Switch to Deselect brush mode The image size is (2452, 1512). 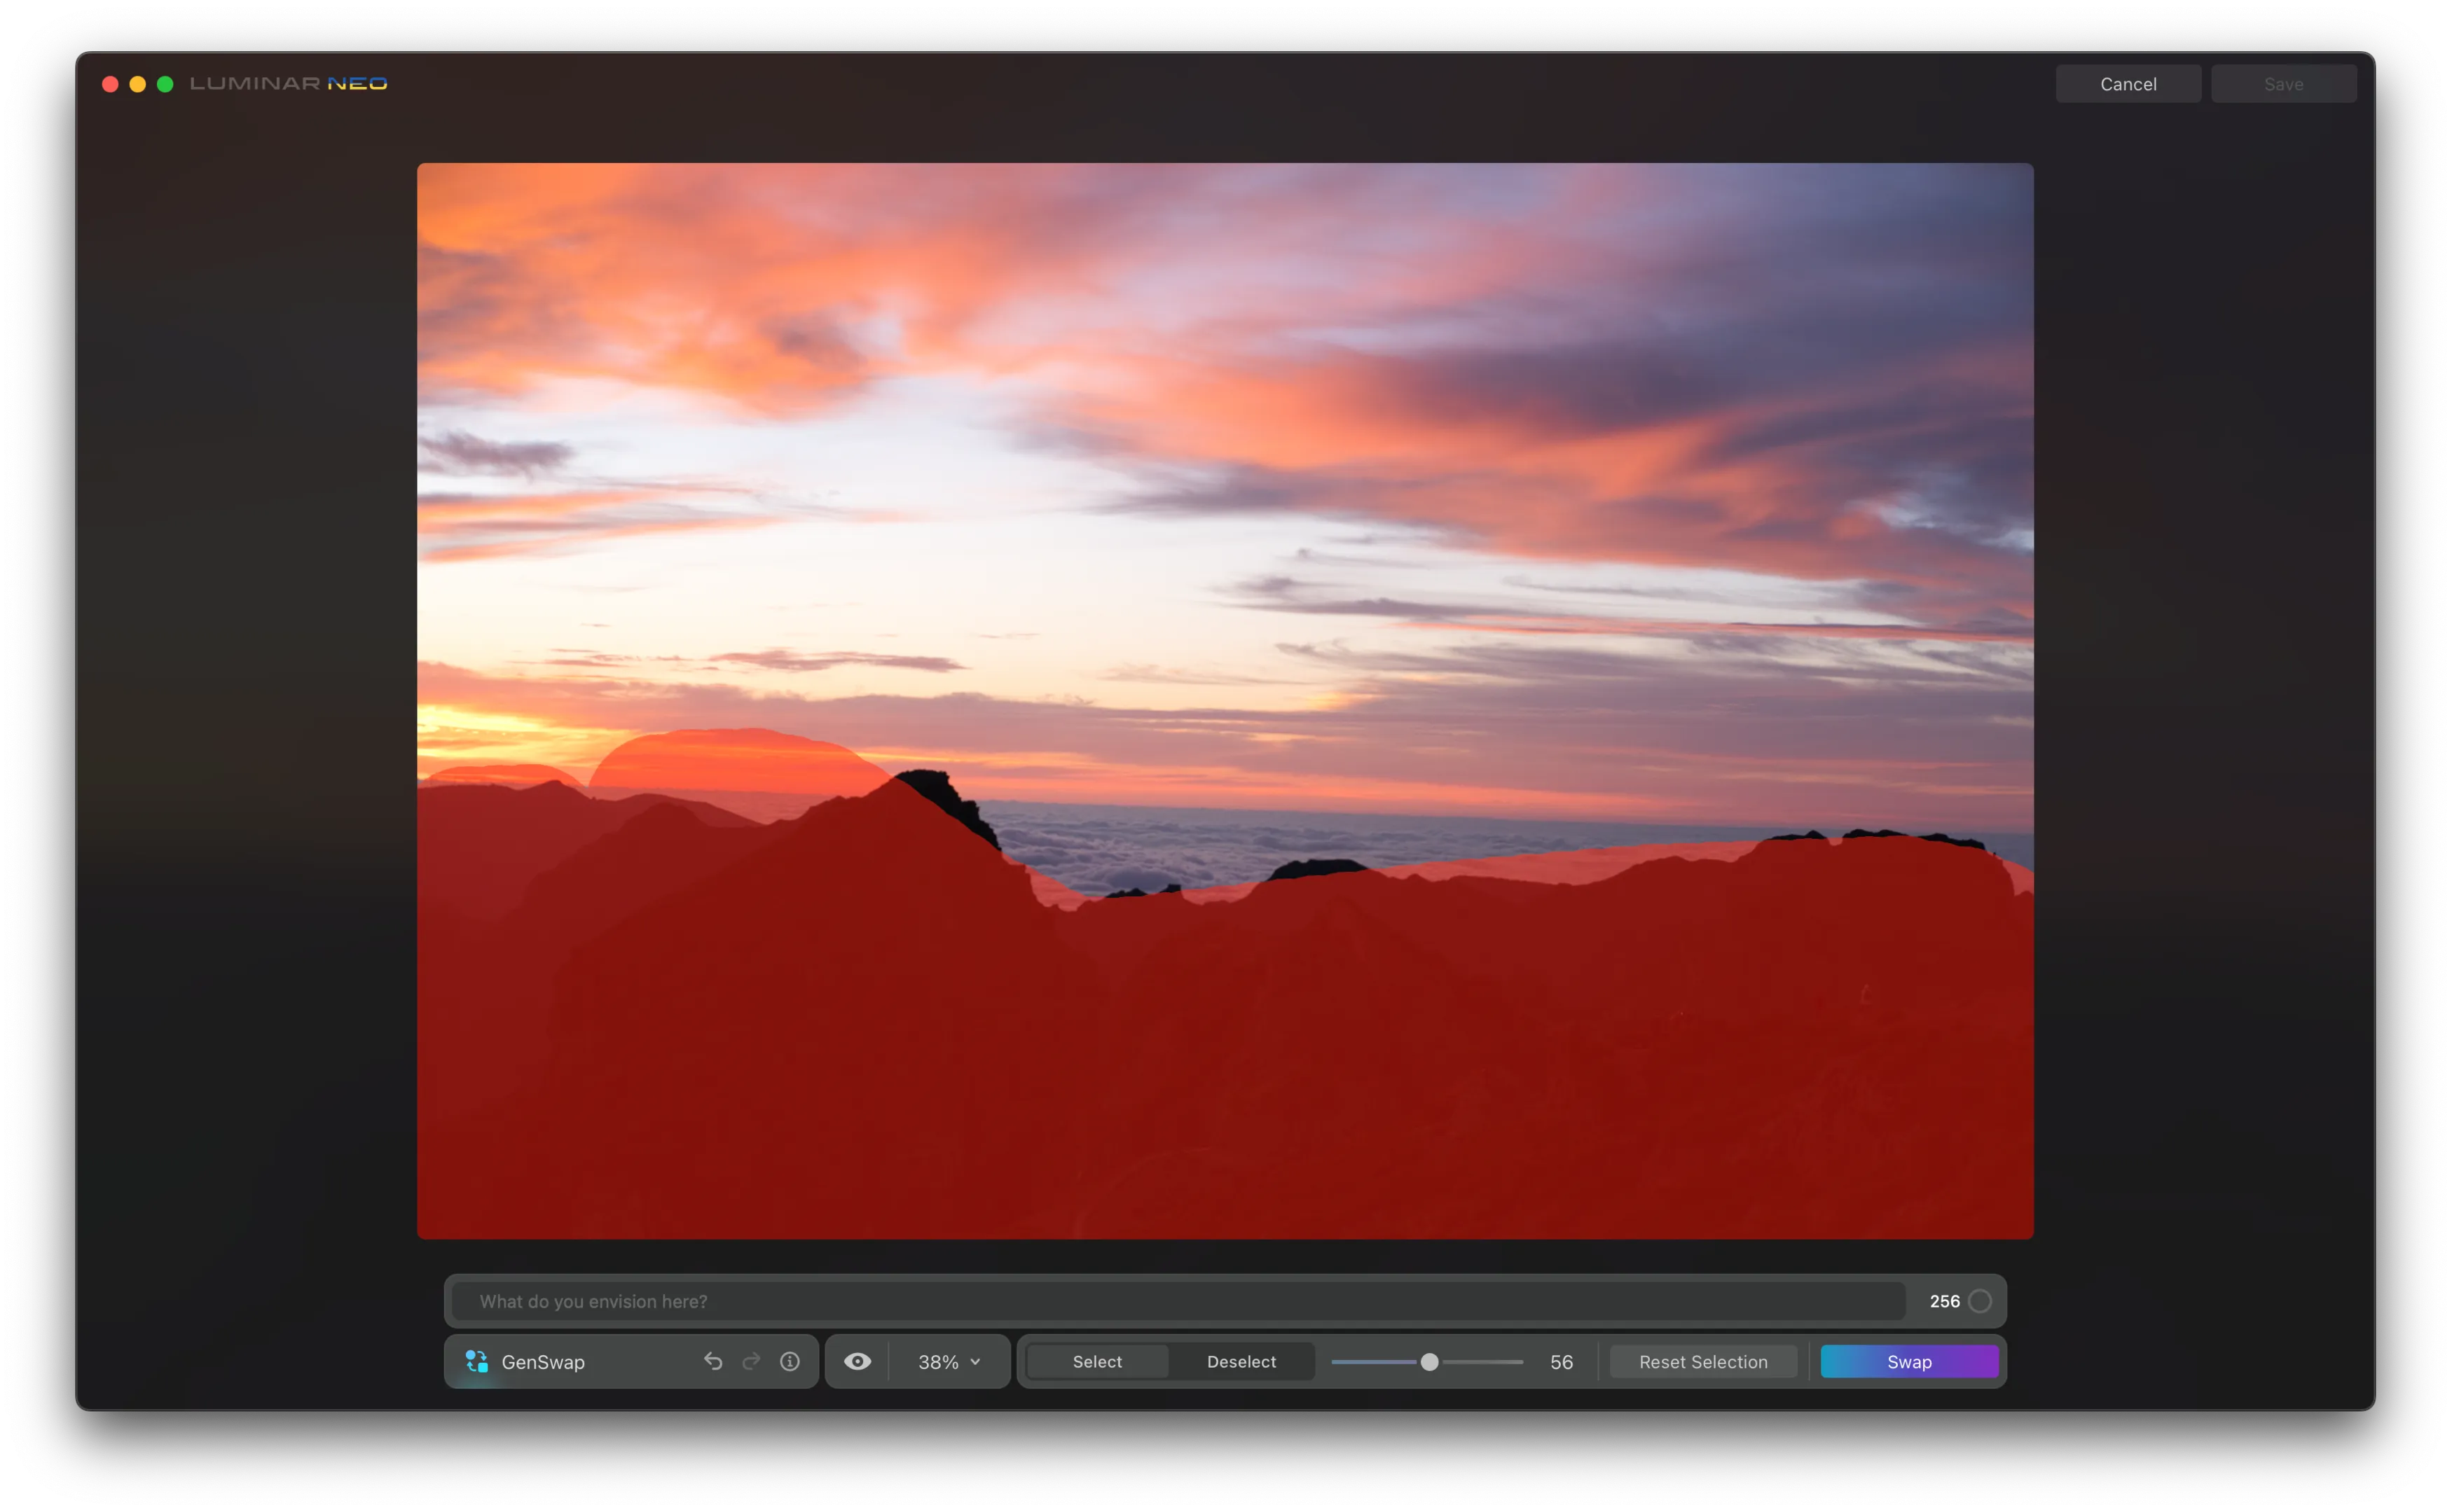(x=1241, y=1361)
